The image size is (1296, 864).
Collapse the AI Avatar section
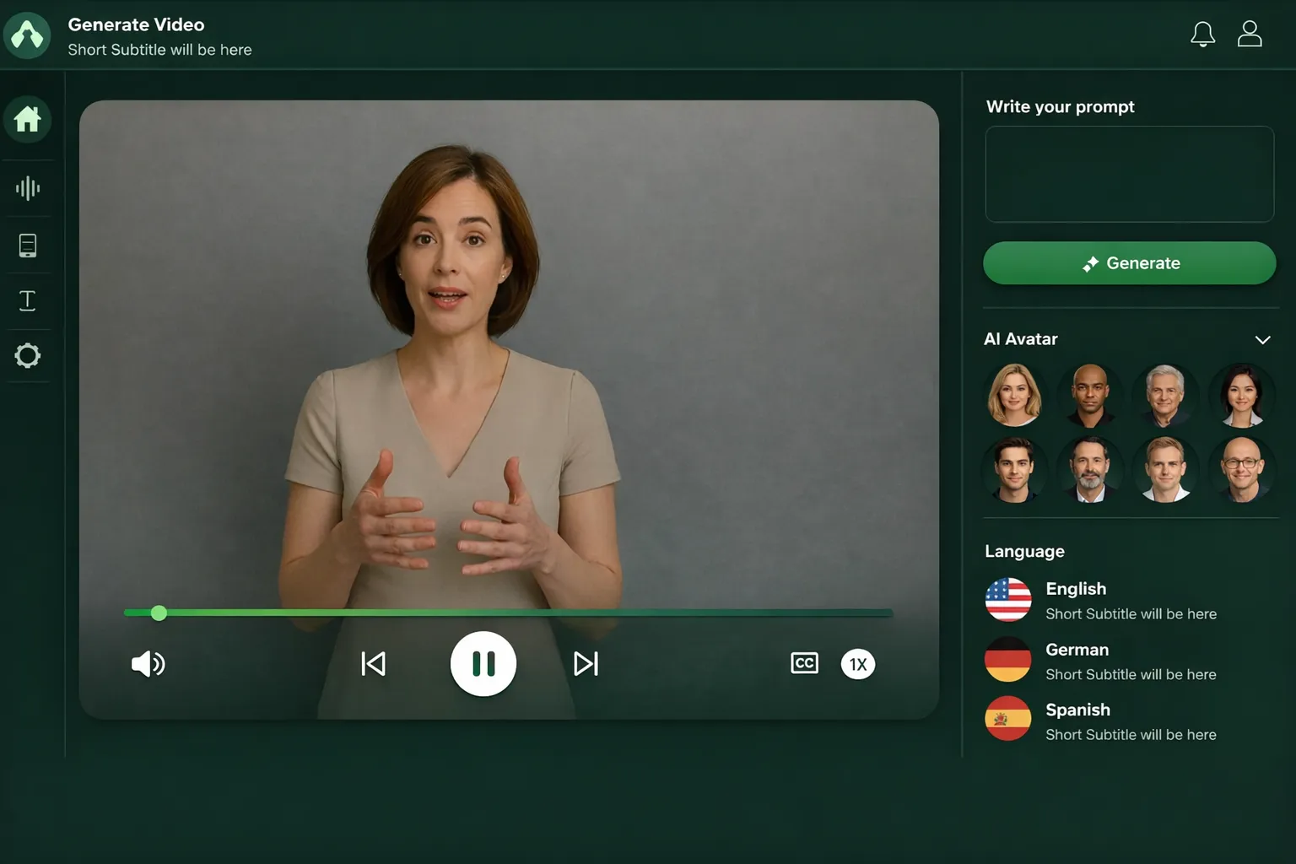pyautogui.click(x=1263, y=339)
